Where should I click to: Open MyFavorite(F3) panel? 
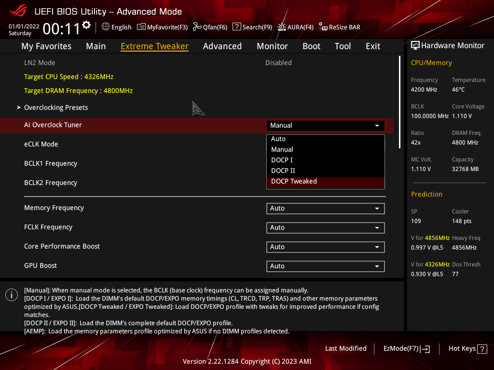[x=163, y=27]
